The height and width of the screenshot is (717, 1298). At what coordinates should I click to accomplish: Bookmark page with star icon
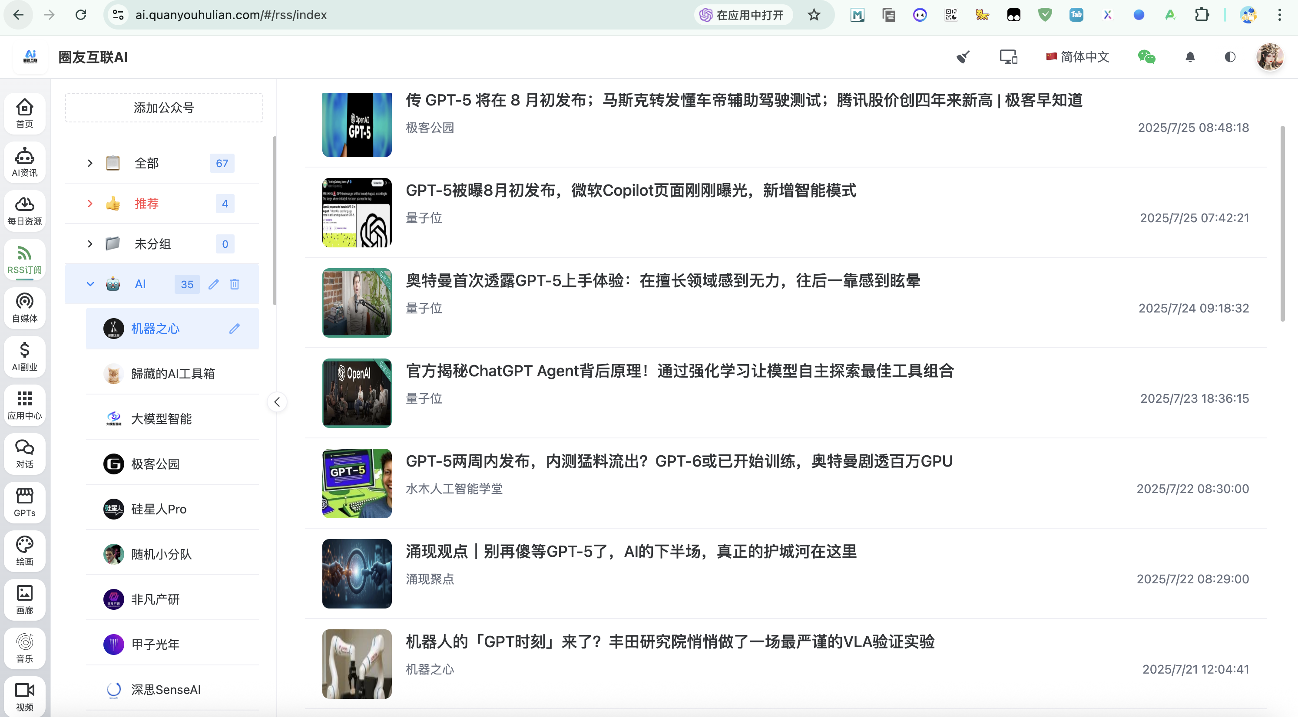coord(814,15)
